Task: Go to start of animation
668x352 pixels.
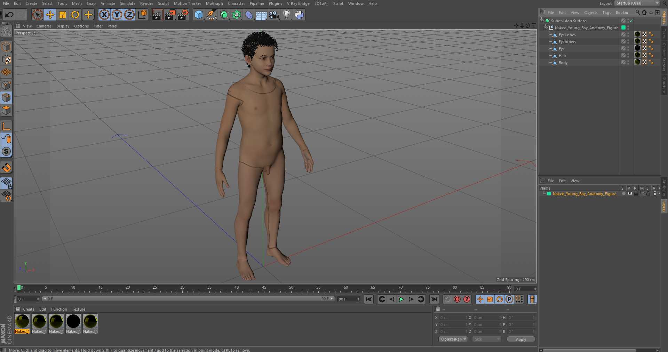Action: [369, 299]
